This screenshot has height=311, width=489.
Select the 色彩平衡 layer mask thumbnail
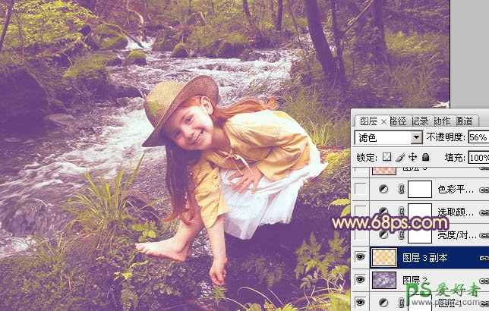click(x=420, y=190)
